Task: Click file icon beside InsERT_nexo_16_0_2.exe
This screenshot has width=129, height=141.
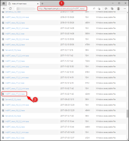Action: (x=3, y=127)
